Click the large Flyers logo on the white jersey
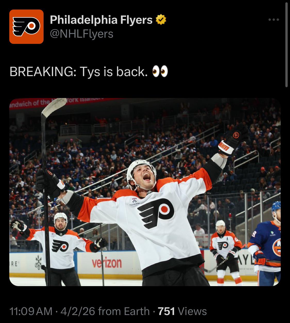This screenshot has height=323, width=290. [156, 213]
